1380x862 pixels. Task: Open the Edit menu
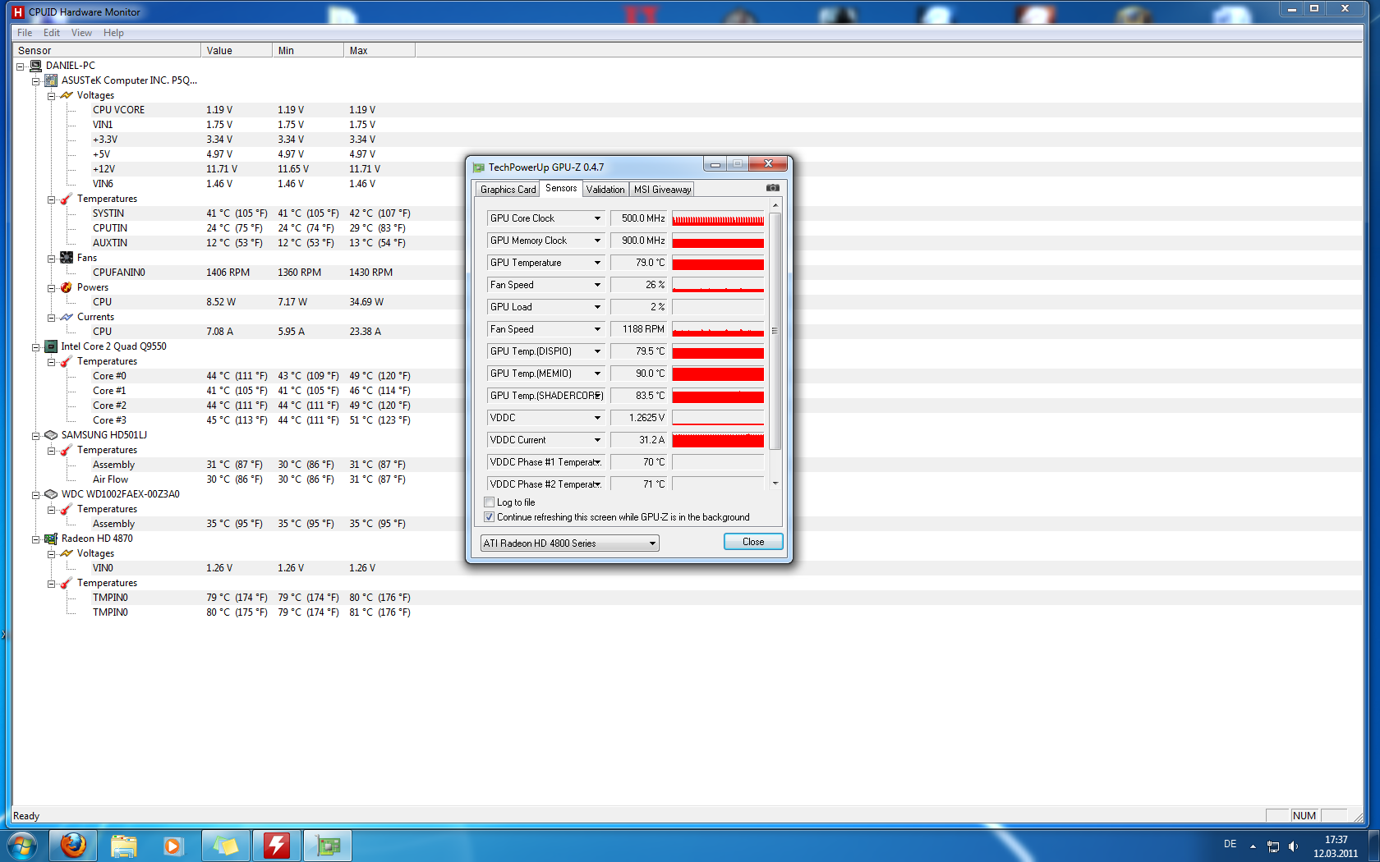pyautogui.click(x=52, y=33)
